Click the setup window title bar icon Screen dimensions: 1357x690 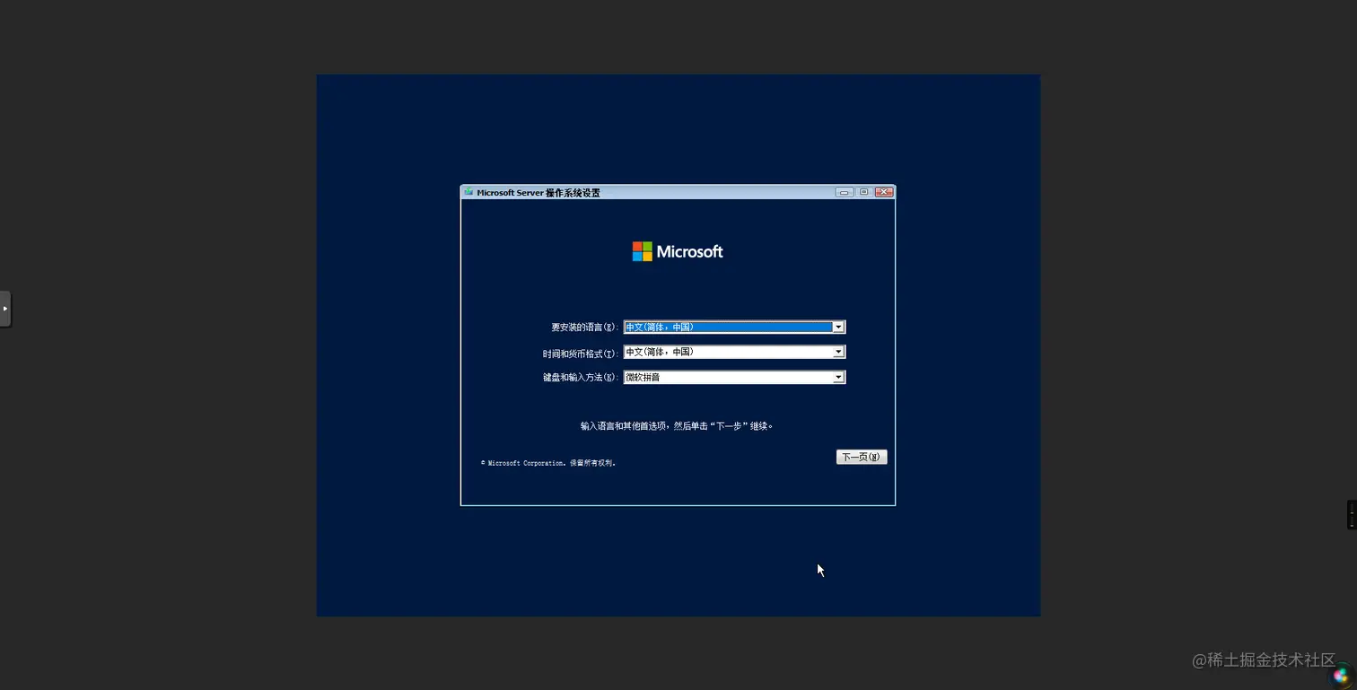click(x=468, y=192)
